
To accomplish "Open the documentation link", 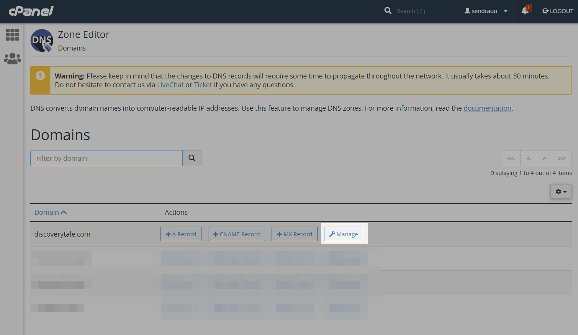I will click(x=487, y=108).
